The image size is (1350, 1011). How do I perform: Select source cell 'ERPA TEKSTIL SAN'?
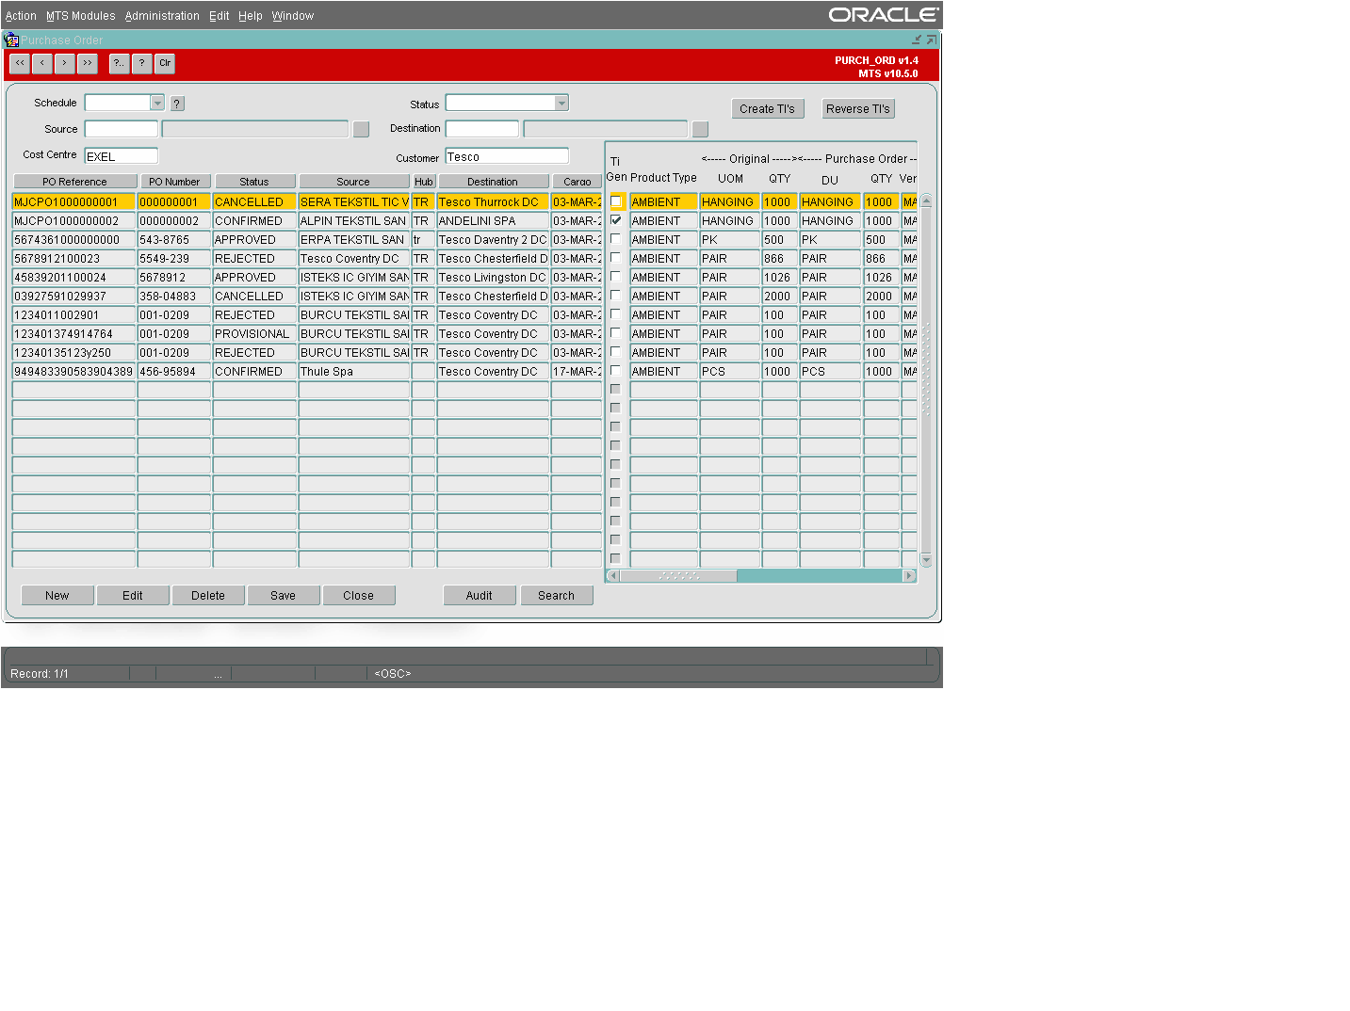pyautogui.click(x=354, y=239)
